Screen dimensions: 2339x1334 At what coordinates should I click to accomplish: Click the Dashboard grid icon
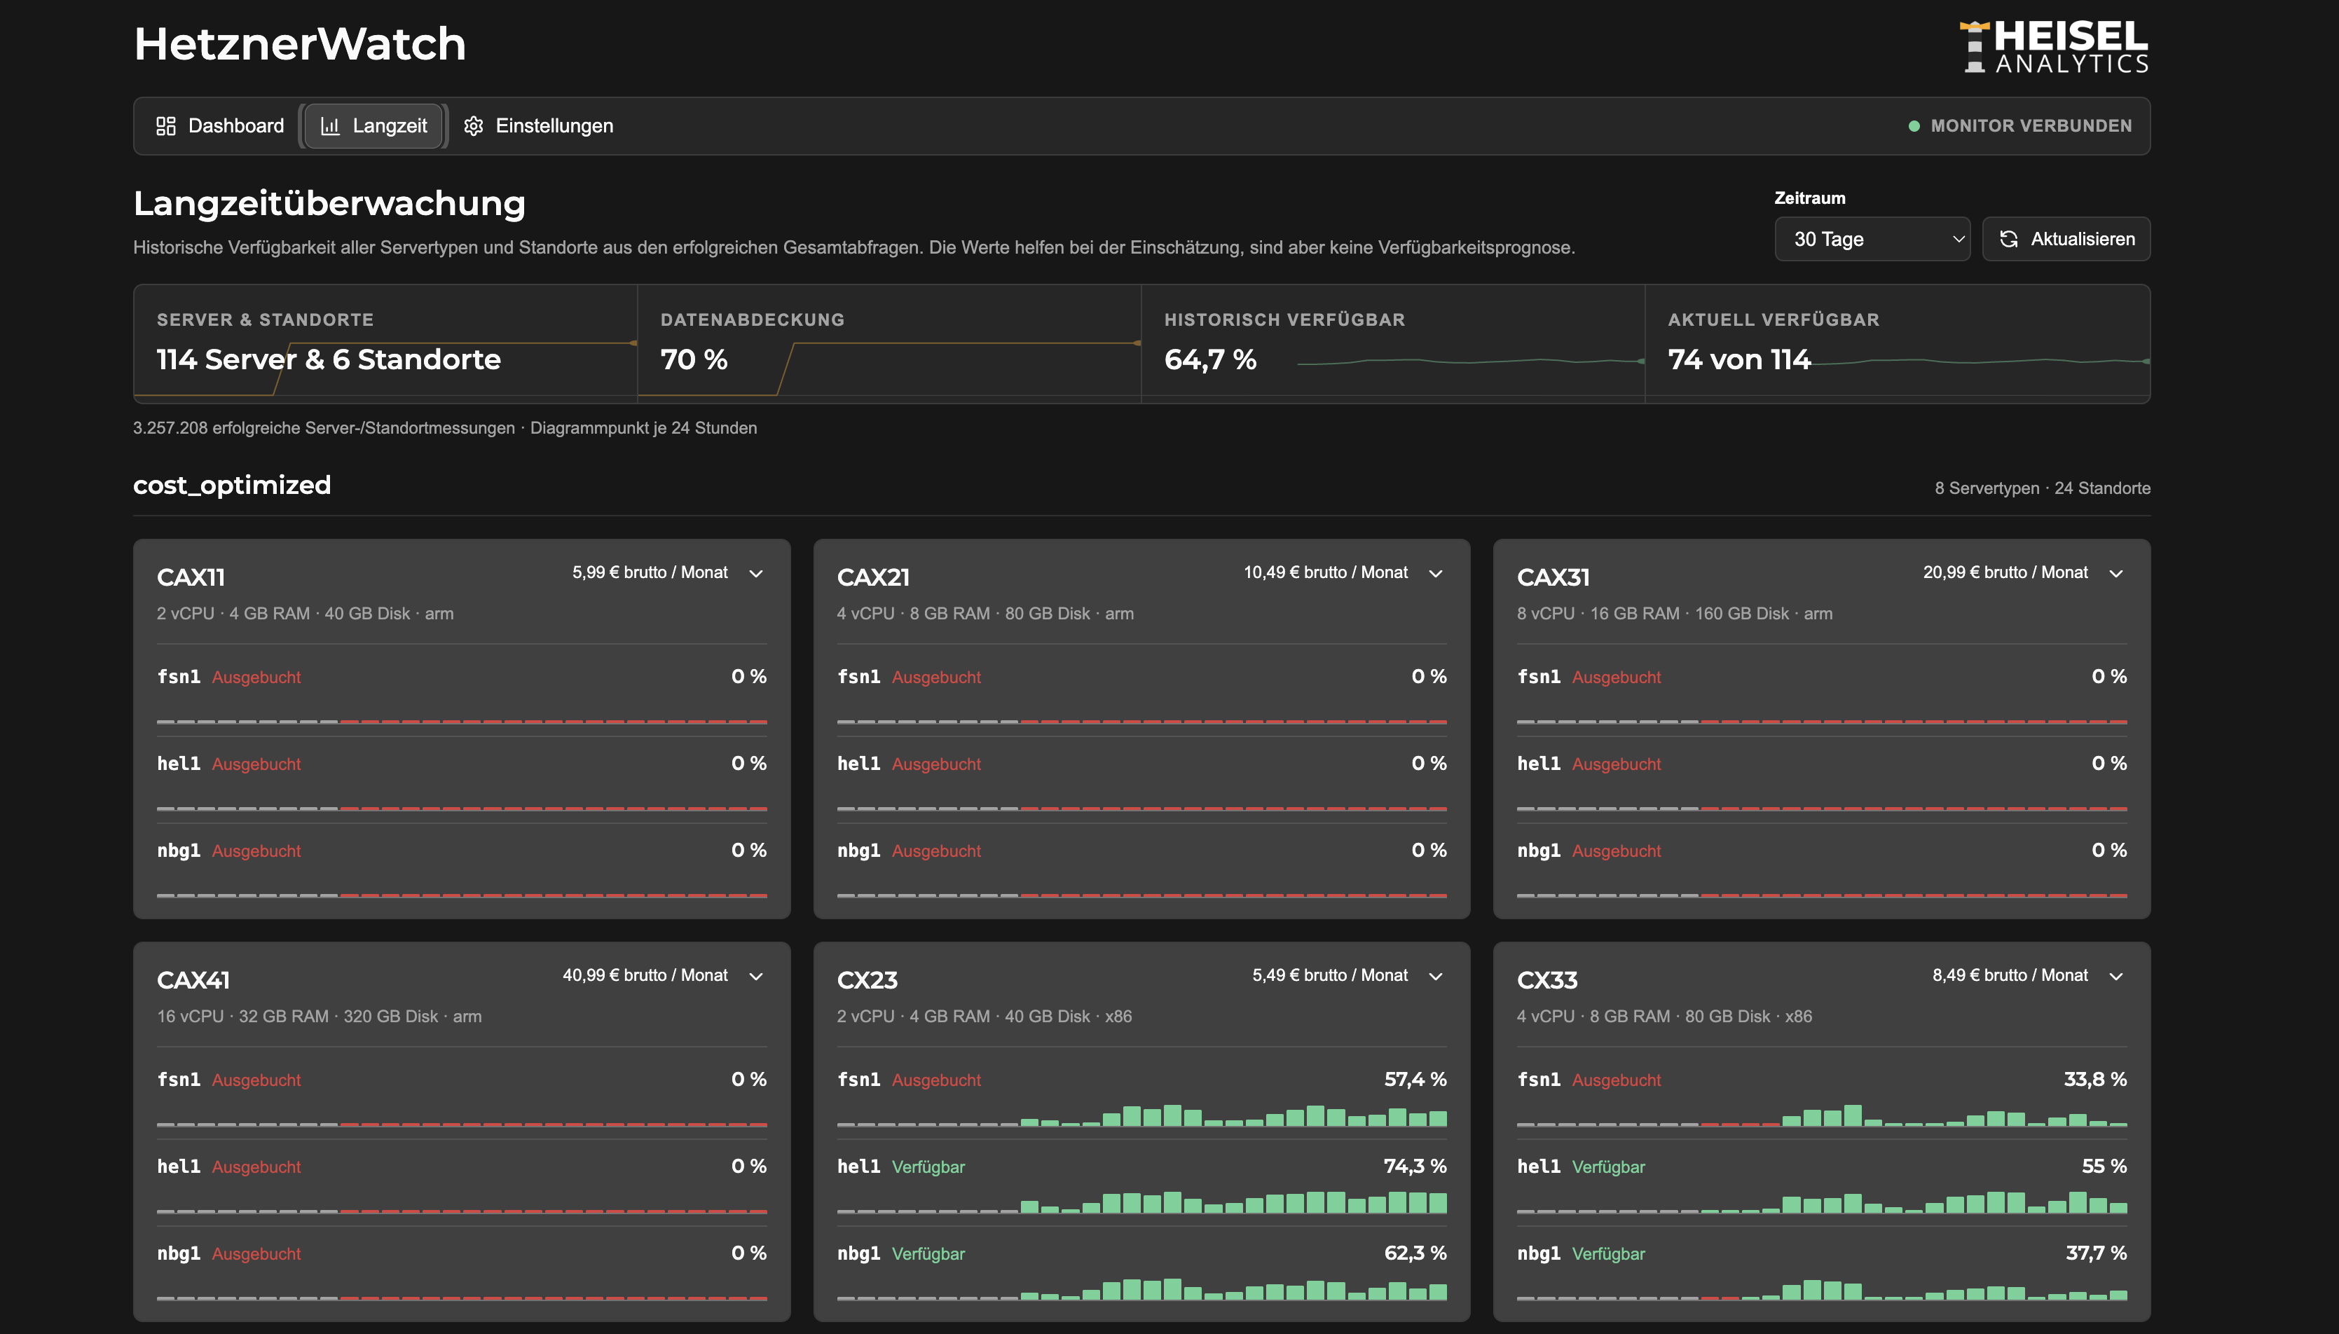click(166, 125)
